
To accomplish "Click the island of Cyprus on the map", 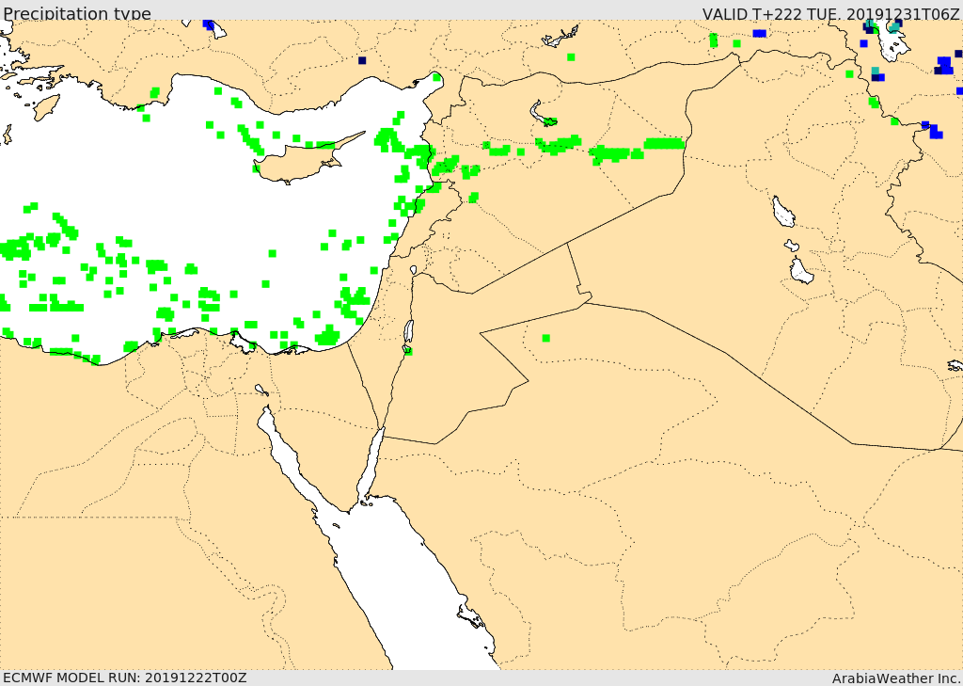I will point(301,161).
